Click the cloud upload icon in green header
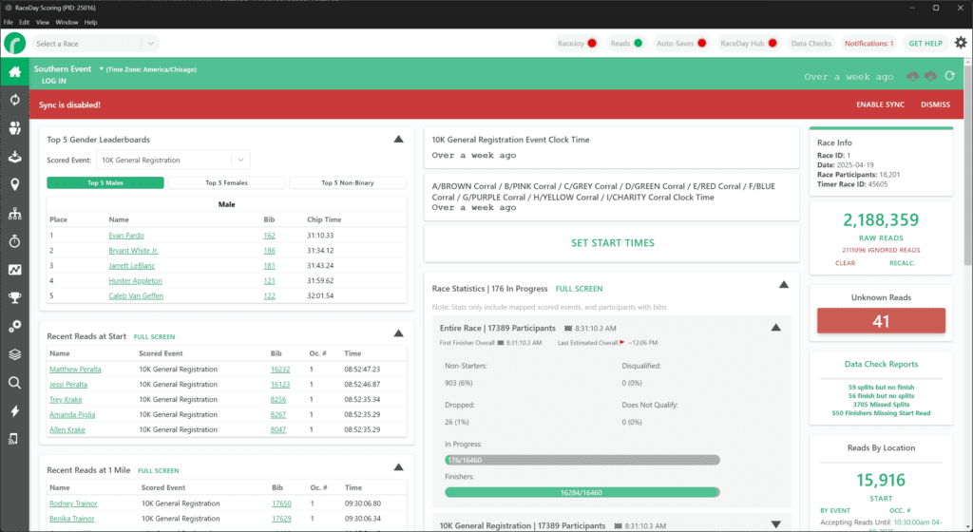Image resolution: width=973 pixels, height=532 pixels. (x=931, y=76)
